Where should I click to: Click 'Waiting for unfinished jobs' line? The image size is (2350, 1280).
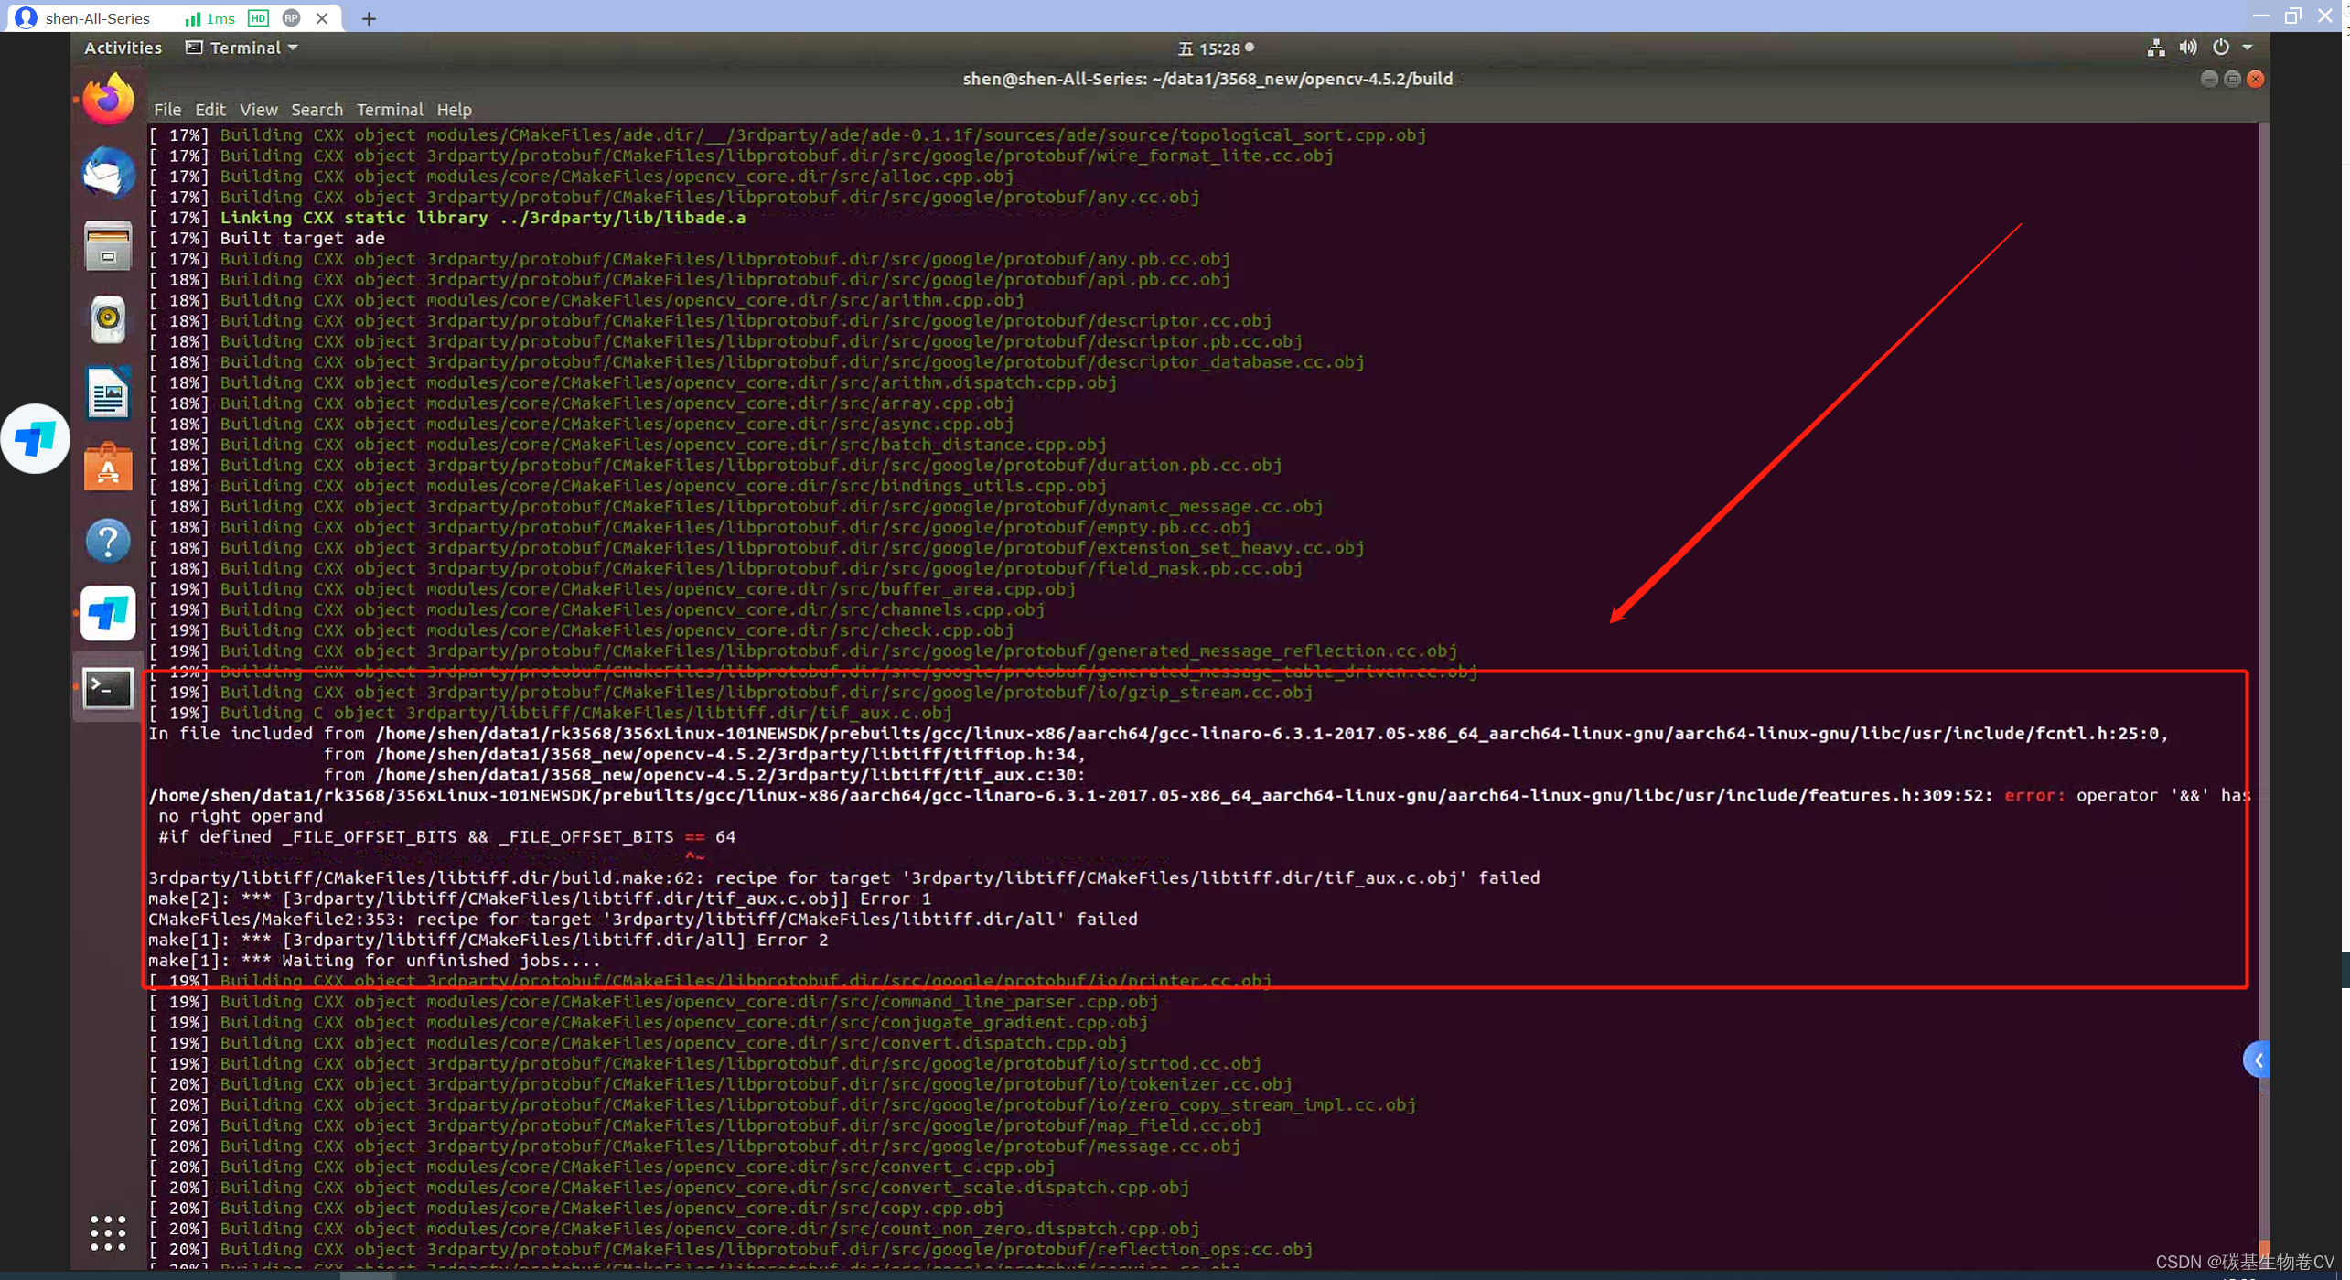(x=374, y=960)
